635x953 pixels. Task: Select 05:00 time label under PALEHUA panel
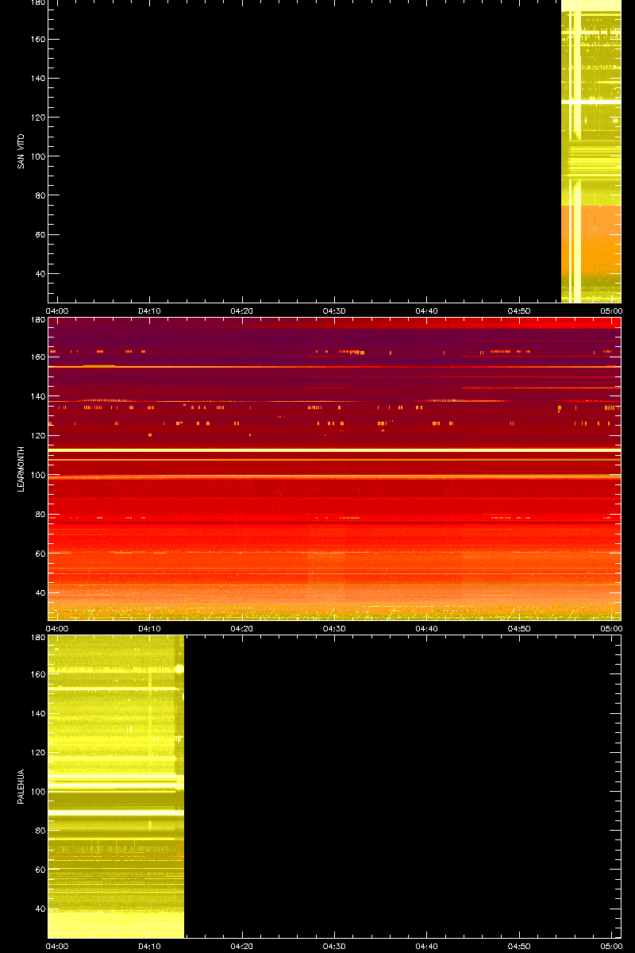tap(611, 946)
